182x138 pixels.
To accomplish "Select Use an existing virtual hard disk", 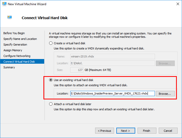I will (x=51, y=80).
